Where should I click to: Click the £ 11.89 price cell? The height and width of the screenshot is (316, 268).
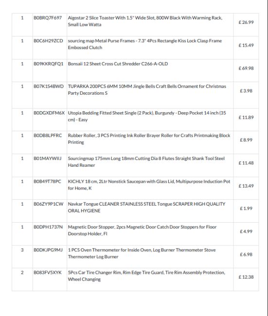[246, 118]
